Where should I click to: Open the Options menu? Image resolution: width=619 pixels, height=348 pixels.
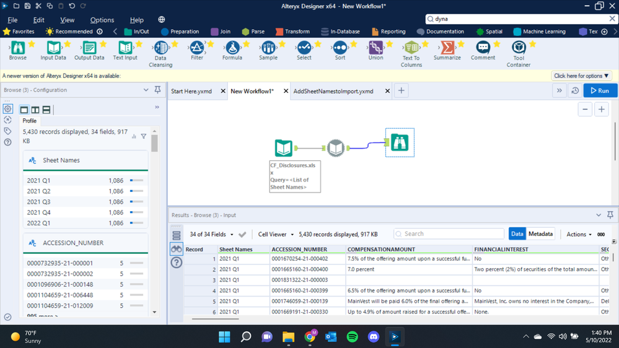(102, 20)
